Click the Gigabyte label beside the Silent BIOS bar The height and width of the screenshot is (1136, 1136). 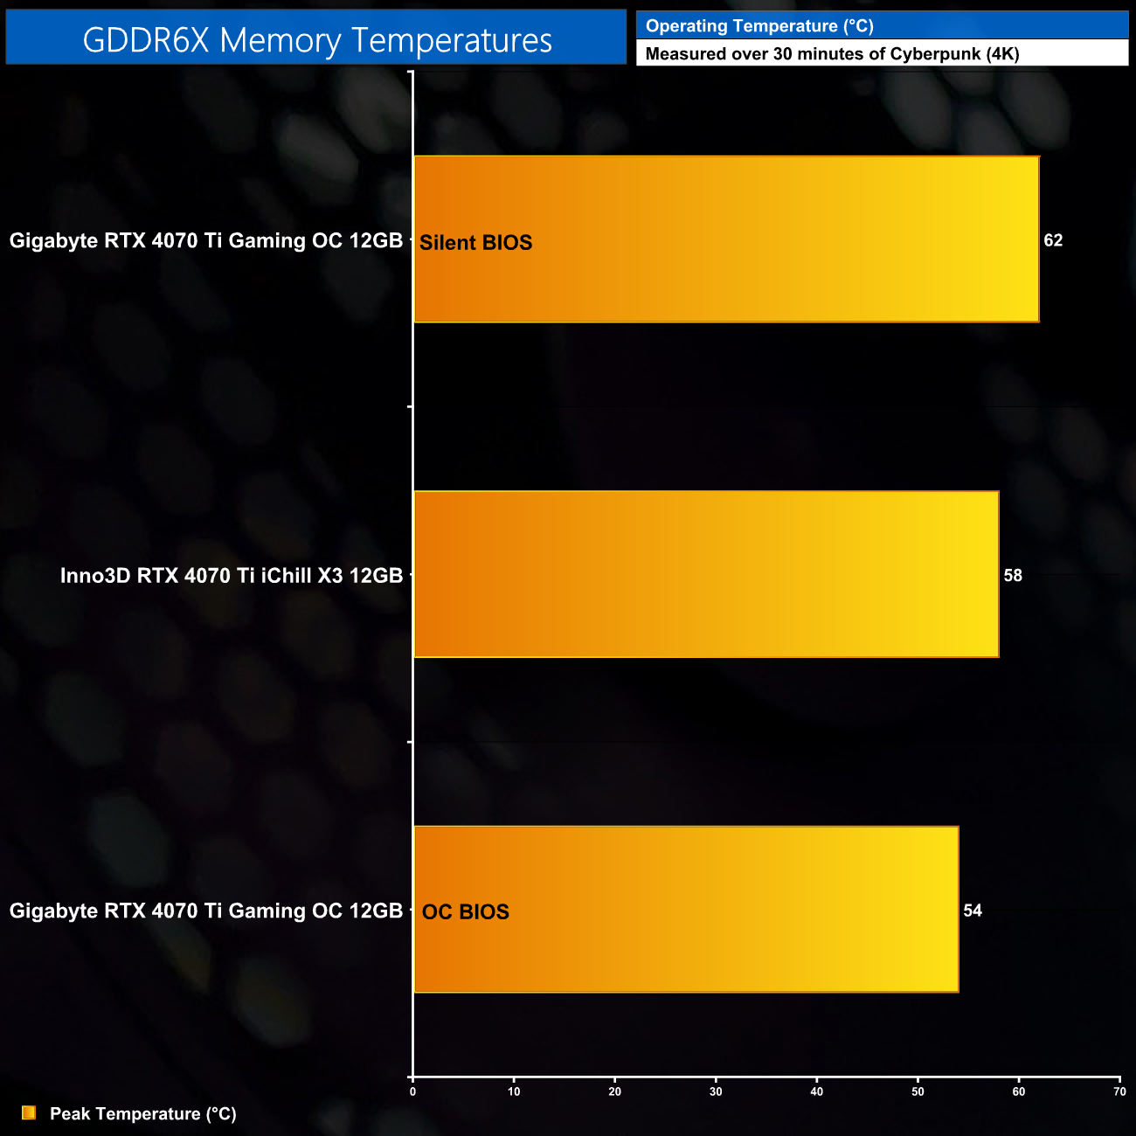206,240
